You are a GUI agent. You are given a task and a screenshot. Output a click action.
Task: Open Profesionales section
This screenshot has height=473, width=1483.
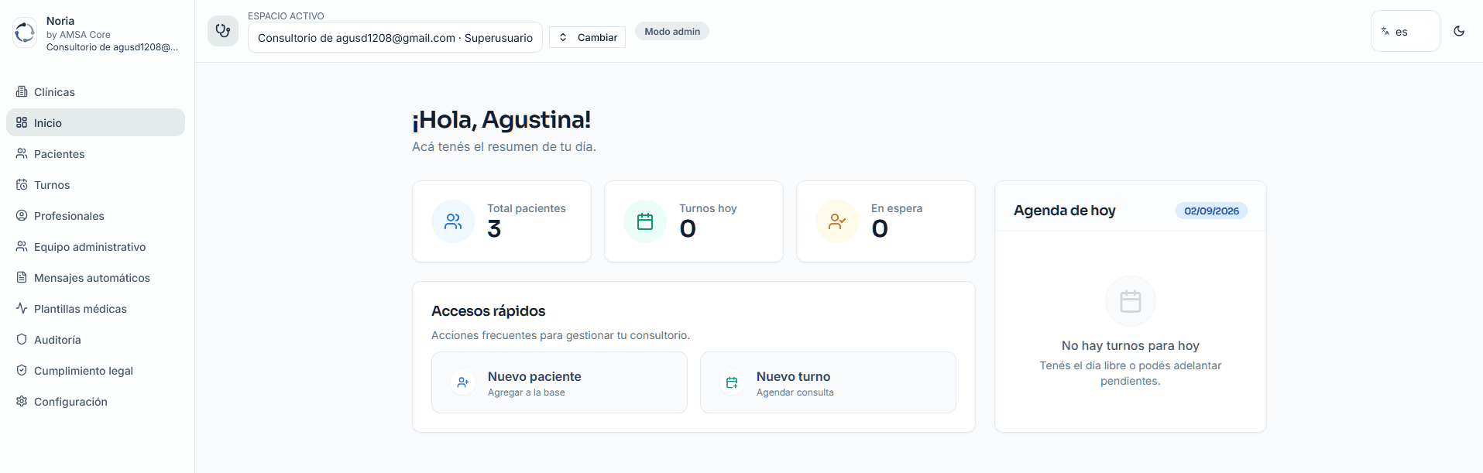point(95,215)
